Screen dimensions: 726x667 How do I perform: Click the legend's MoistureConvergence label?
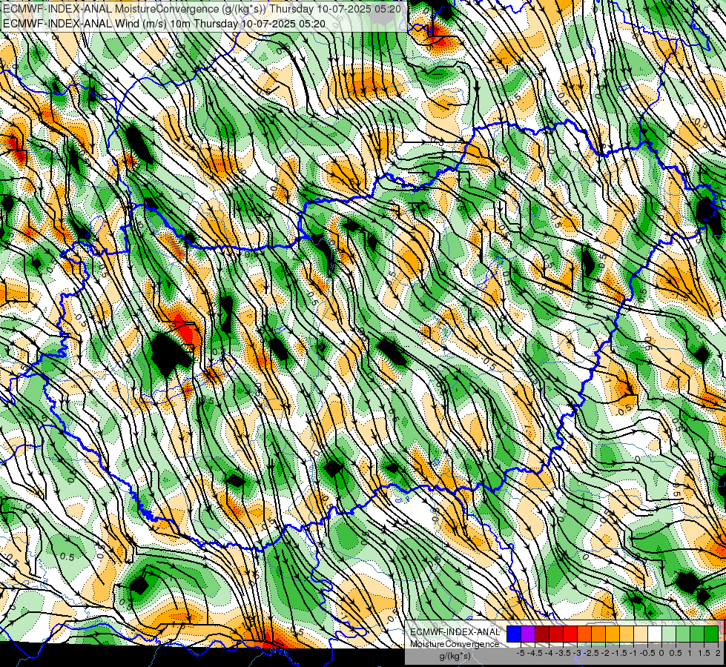point(455,644)
